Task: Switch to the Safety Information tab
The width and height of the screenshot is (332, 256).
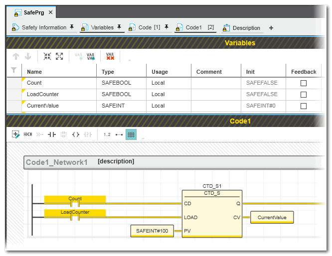Action: point(44,28)
